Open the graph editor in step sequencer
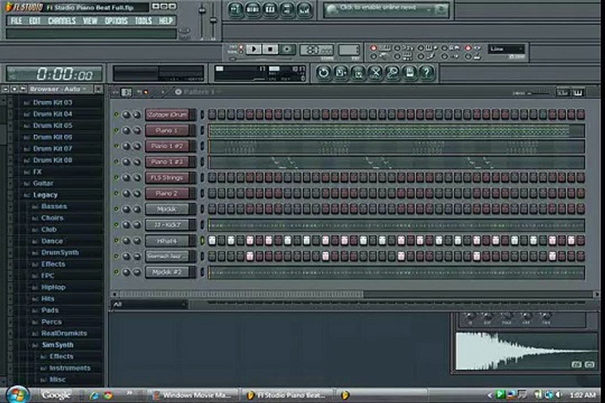Image resolution: width=605 pixels, height=403 pixels. [x=563, y=92]
